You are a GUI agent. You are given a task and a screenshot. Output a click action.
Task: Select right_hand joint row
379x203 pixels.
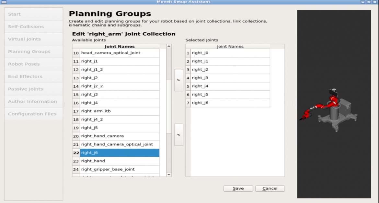[x=120, y=161]
